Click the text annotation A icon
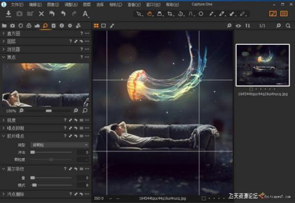The width and height of the screenshot is (295, 203). tap(86, 14)
